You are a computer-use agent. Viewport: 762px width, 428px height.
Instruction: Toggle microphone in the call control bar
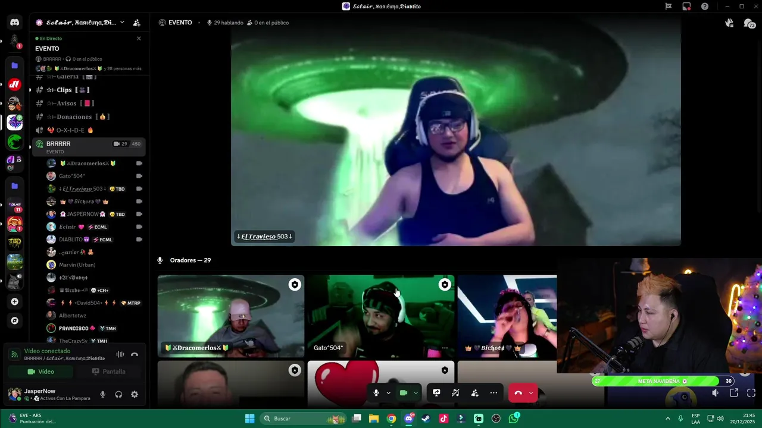376,393
